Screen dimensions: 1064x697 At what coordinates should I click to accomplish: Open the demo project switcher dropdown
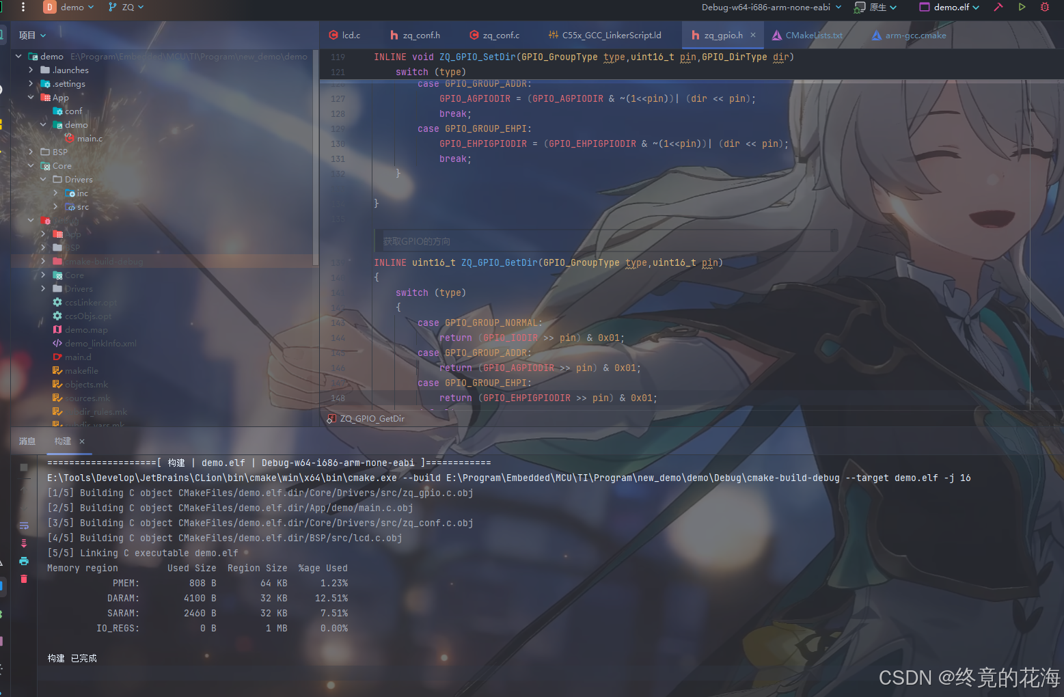pos(70,7)
